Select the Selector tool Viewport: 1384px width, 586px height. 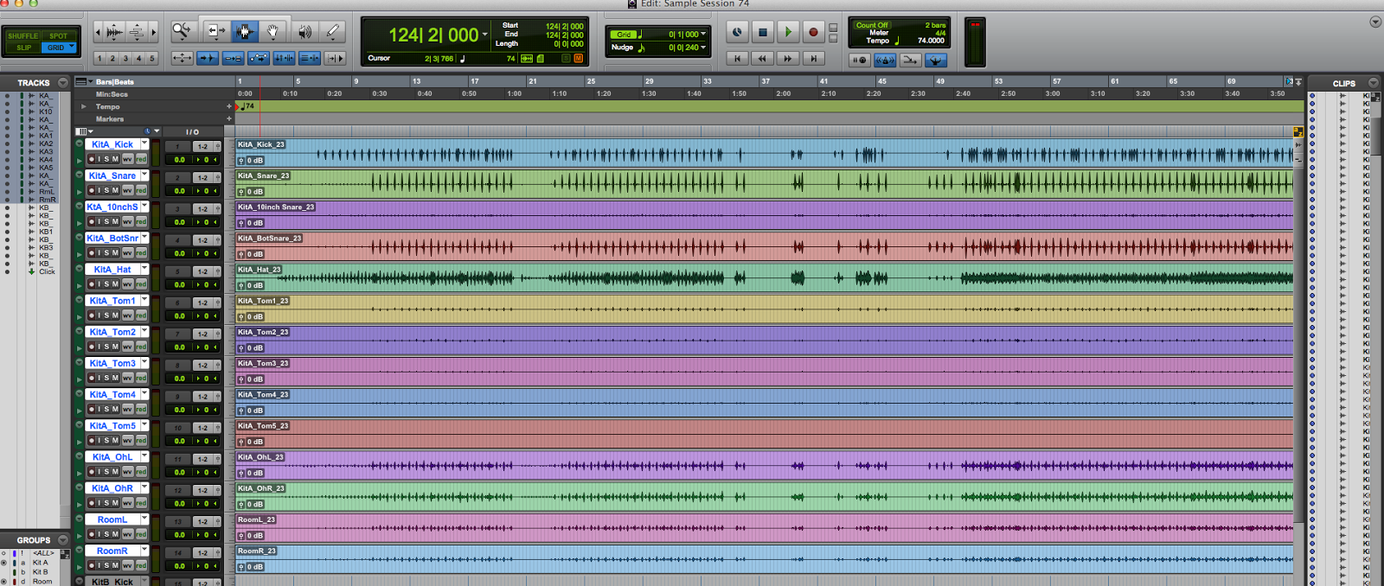[244, 32]
